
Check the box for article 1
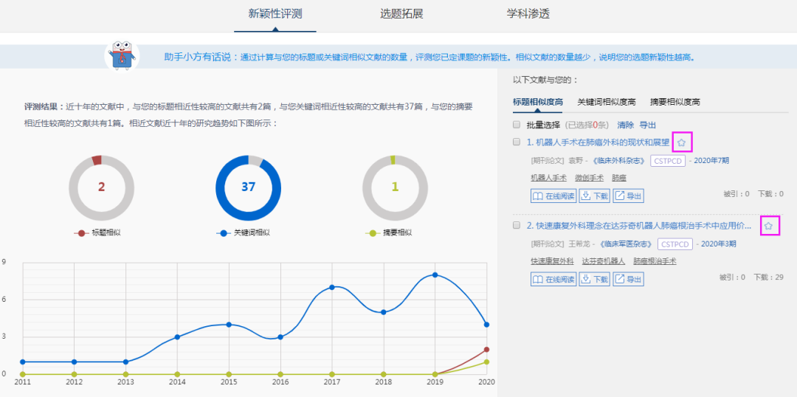coord(517,142)
